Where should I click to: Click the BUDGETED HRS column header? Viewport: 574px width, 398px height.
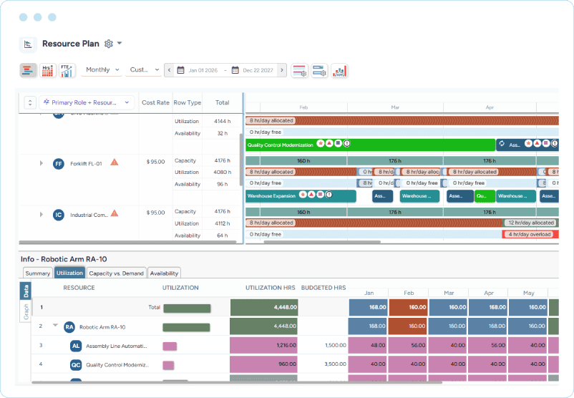pos(324,288)
